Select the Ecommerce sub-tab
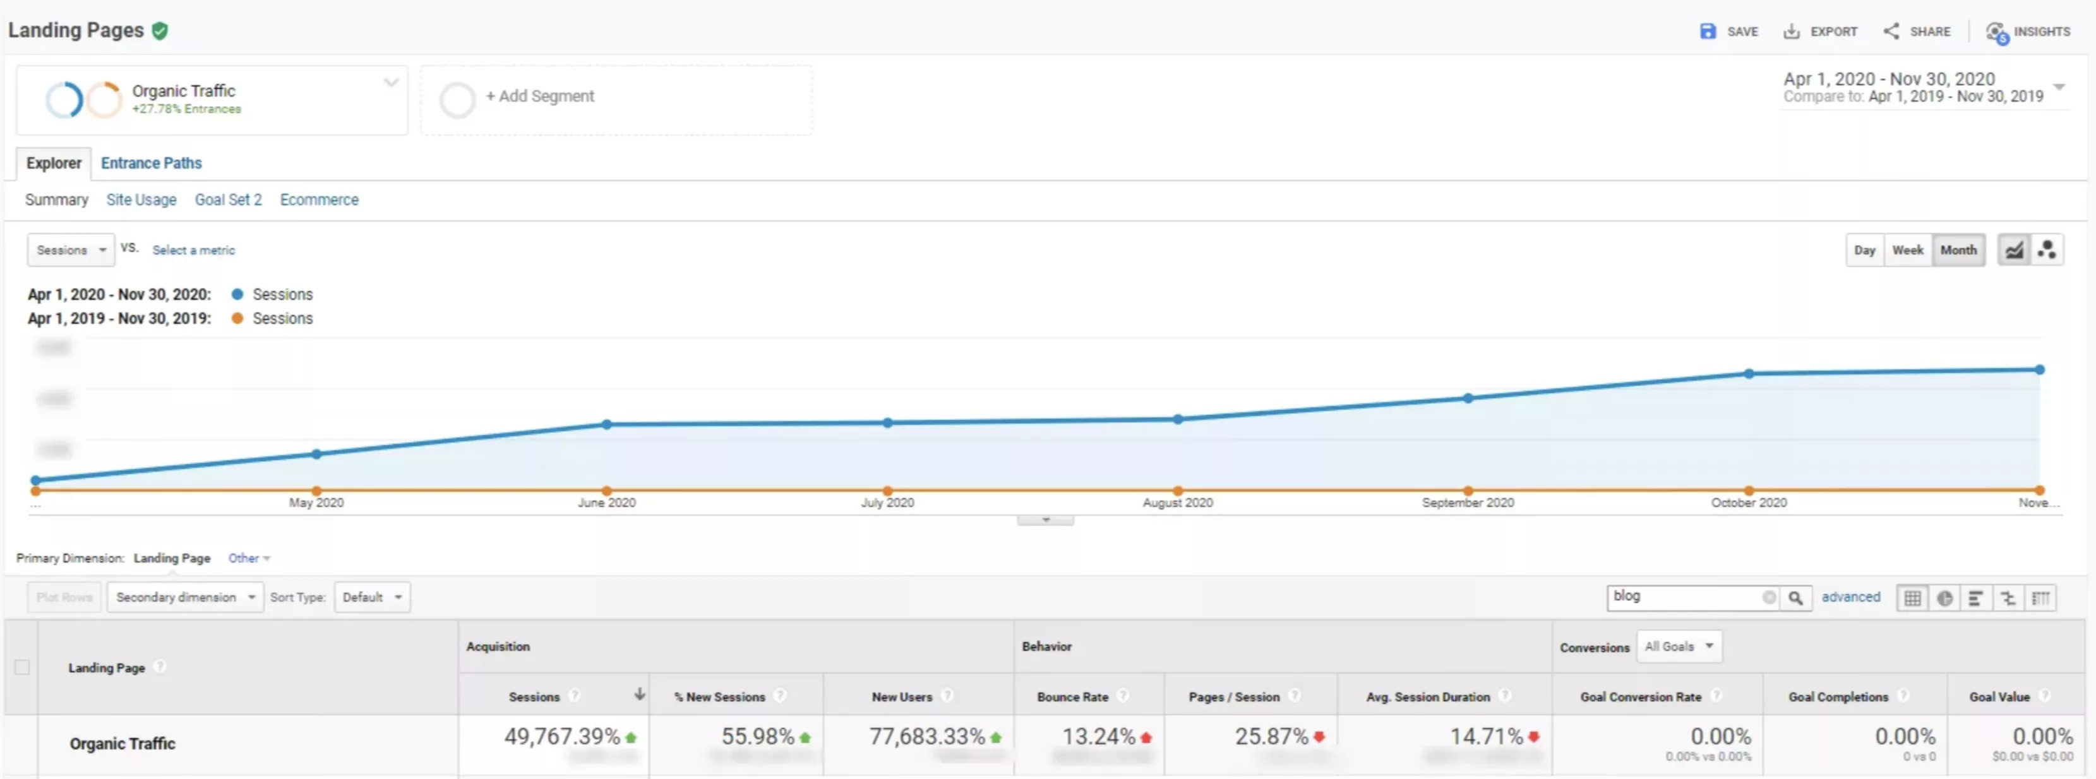 click(319, 200)
